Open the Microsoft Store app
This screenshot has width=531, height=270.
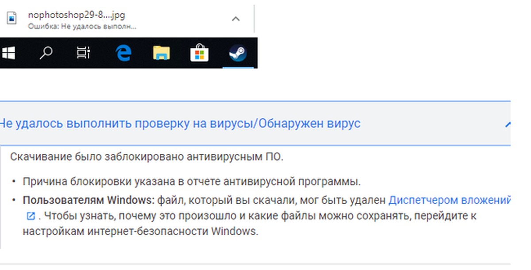(200, 53)
